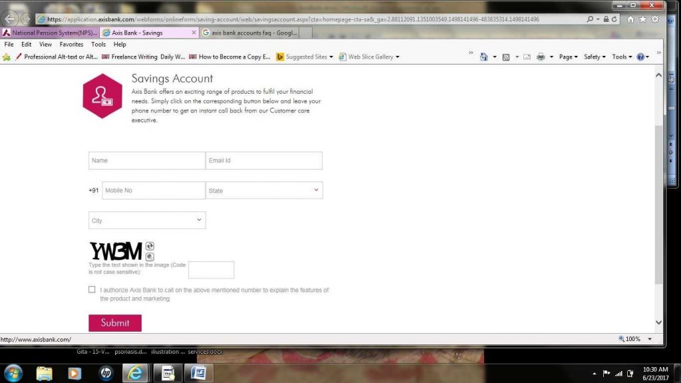Image resolution: width=681 pixels, height=383 pixels.
Task: Click the Savings Account hexagon logo
Action: click(x=102, y=95)
